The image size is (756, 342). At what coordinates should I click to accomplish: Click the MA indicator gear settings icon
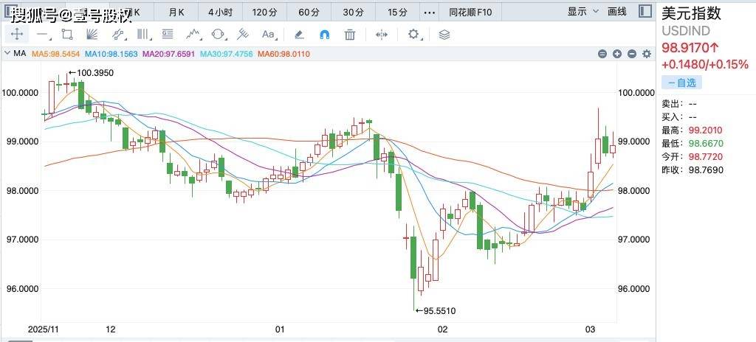pyautogui.click(x=647, y=54)
